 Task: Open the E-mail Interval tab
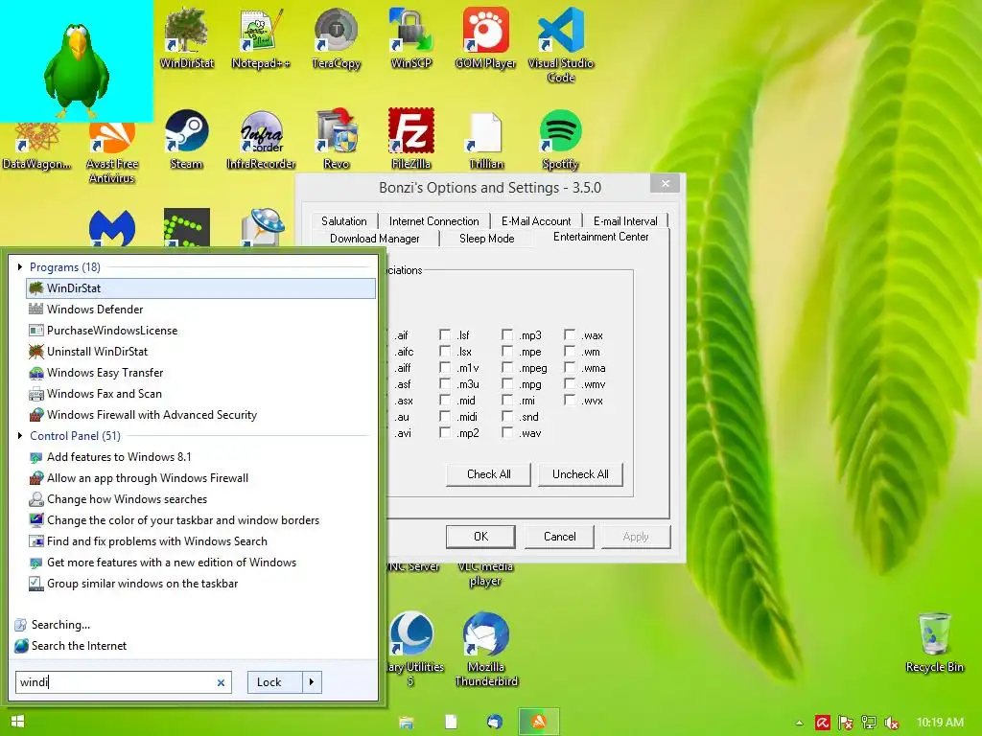625,221
